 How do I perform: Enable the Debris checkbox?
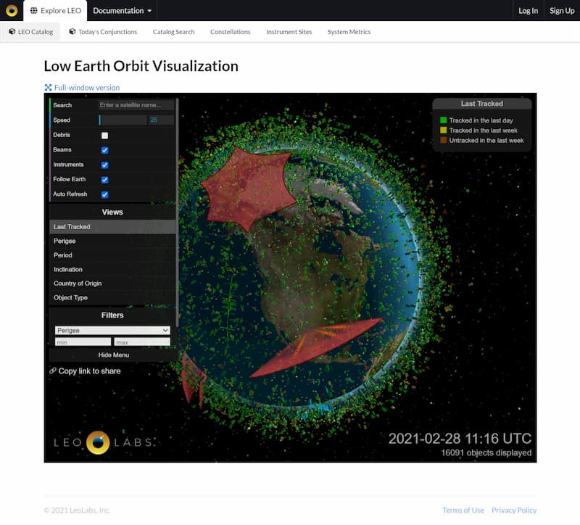pyautogui.click(x=104, y=136)
